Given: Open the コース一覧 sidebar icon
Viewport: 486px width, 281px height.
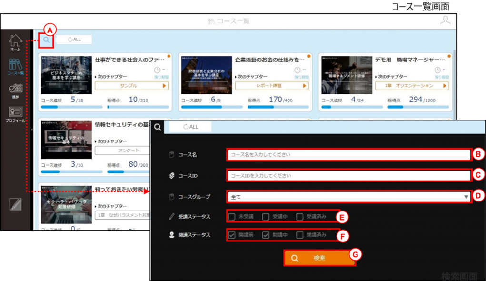Looking at the screenshot, I should 15,67.
